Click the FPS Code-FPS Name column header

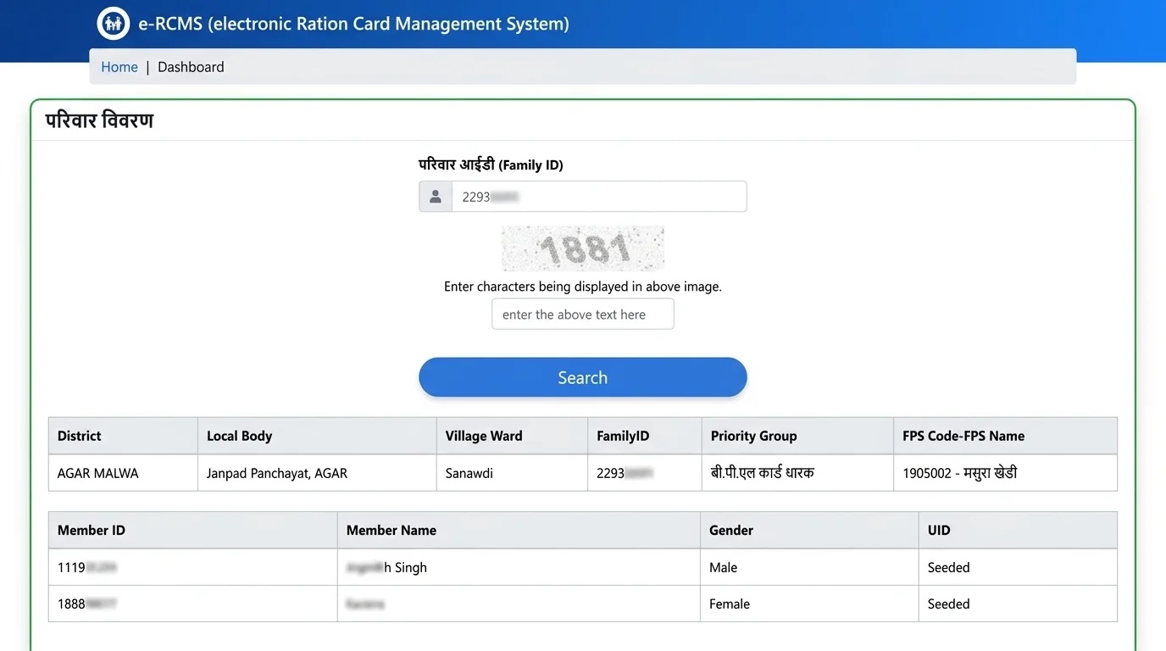point(1005,436)
